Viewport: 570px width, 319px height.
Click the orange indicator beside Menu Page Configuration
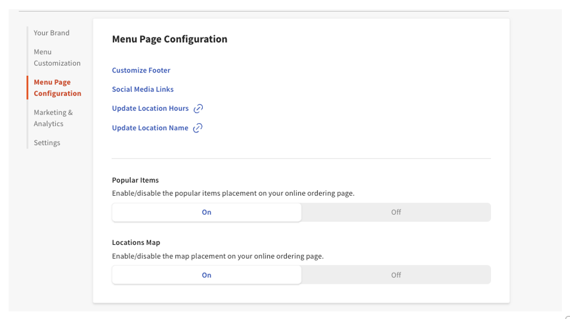coord(28,88)
